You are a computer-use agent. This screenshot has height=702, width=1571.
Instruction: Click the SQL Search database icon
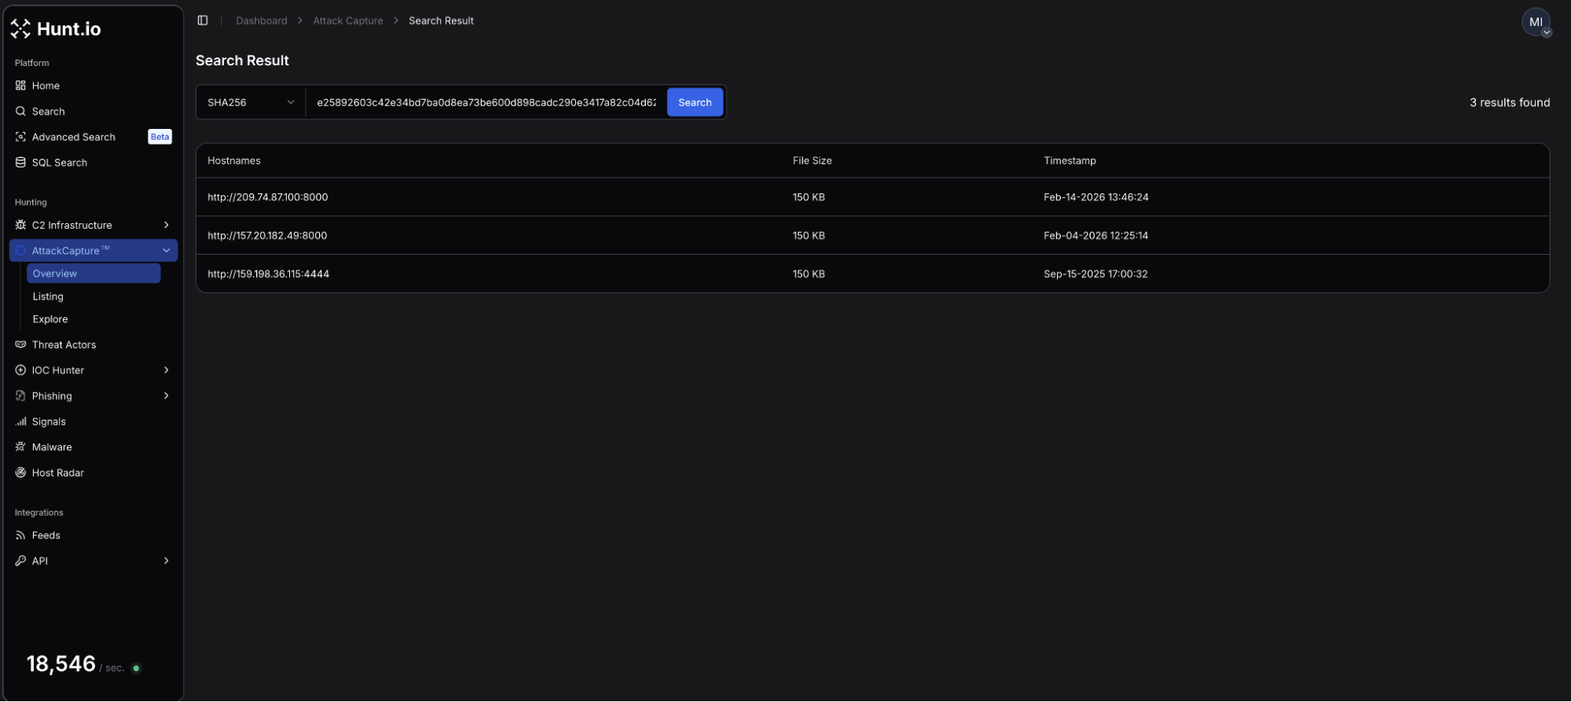pyautogui.click(x=20, y=163)
